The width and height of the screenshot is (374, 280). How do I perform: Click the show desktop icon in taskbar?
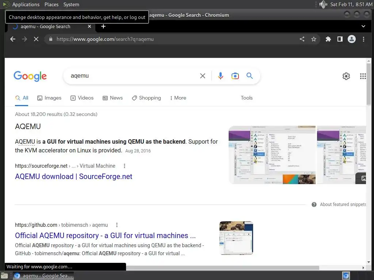coord(4,276)
